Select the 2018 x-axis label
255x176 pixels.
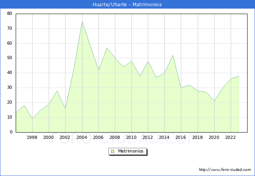[197, 137]
